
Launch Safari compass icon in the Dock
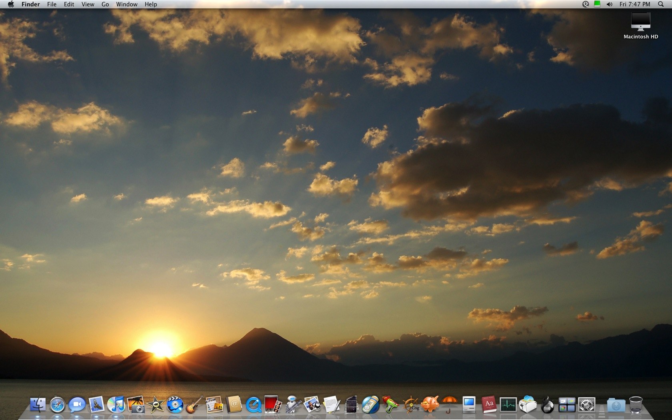tap(58, 405)
